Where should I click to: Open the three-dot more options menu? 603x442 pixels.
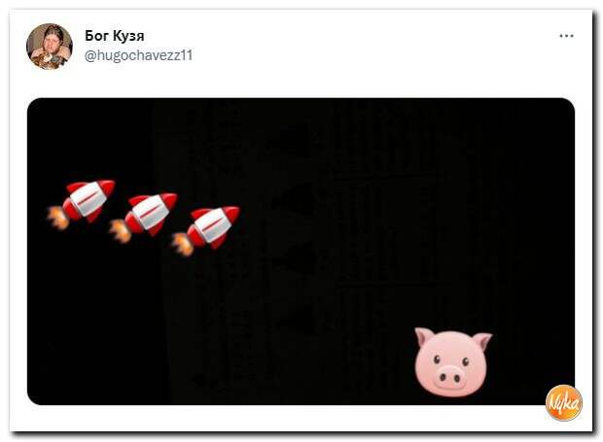566,36
